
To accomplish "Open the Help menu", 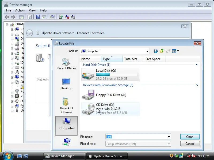I will 43,10.
